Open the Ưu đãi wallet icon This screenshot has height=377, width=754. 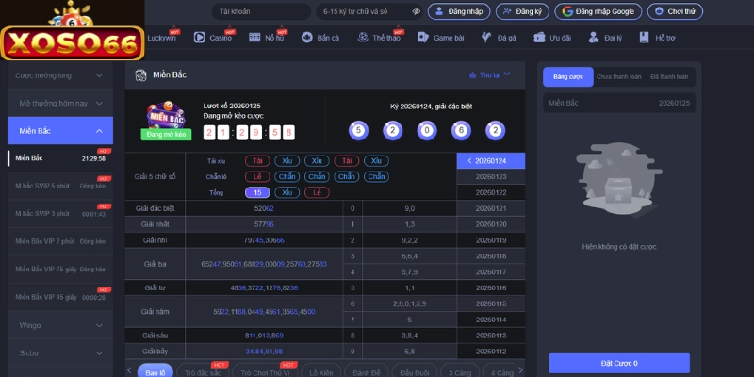click(539, 38)
